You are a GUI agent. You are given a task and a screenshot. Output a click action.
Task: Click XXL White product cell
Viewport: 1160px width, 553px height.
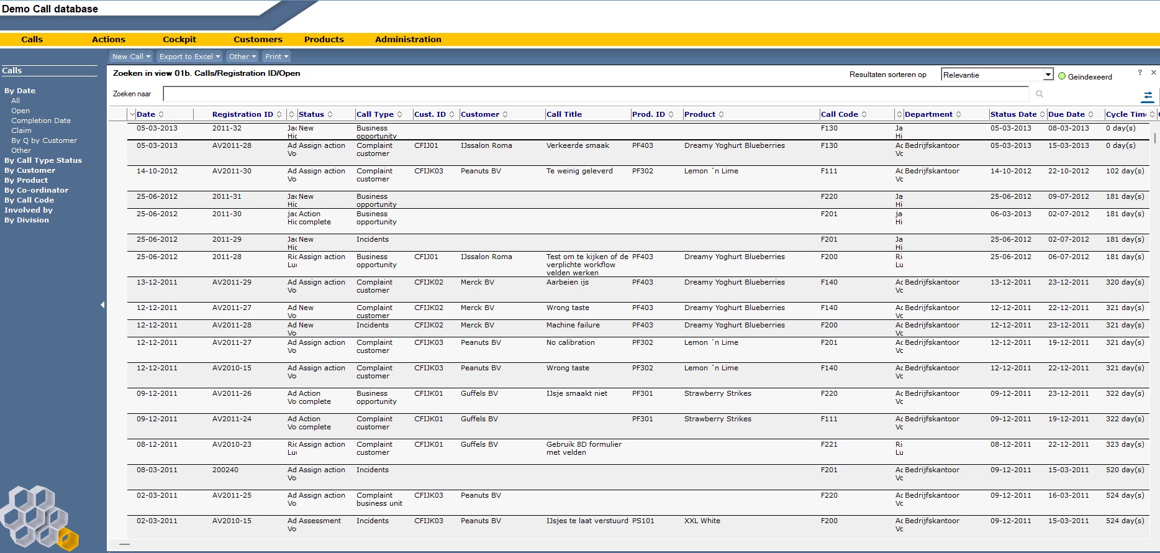[x=702, y=521]
